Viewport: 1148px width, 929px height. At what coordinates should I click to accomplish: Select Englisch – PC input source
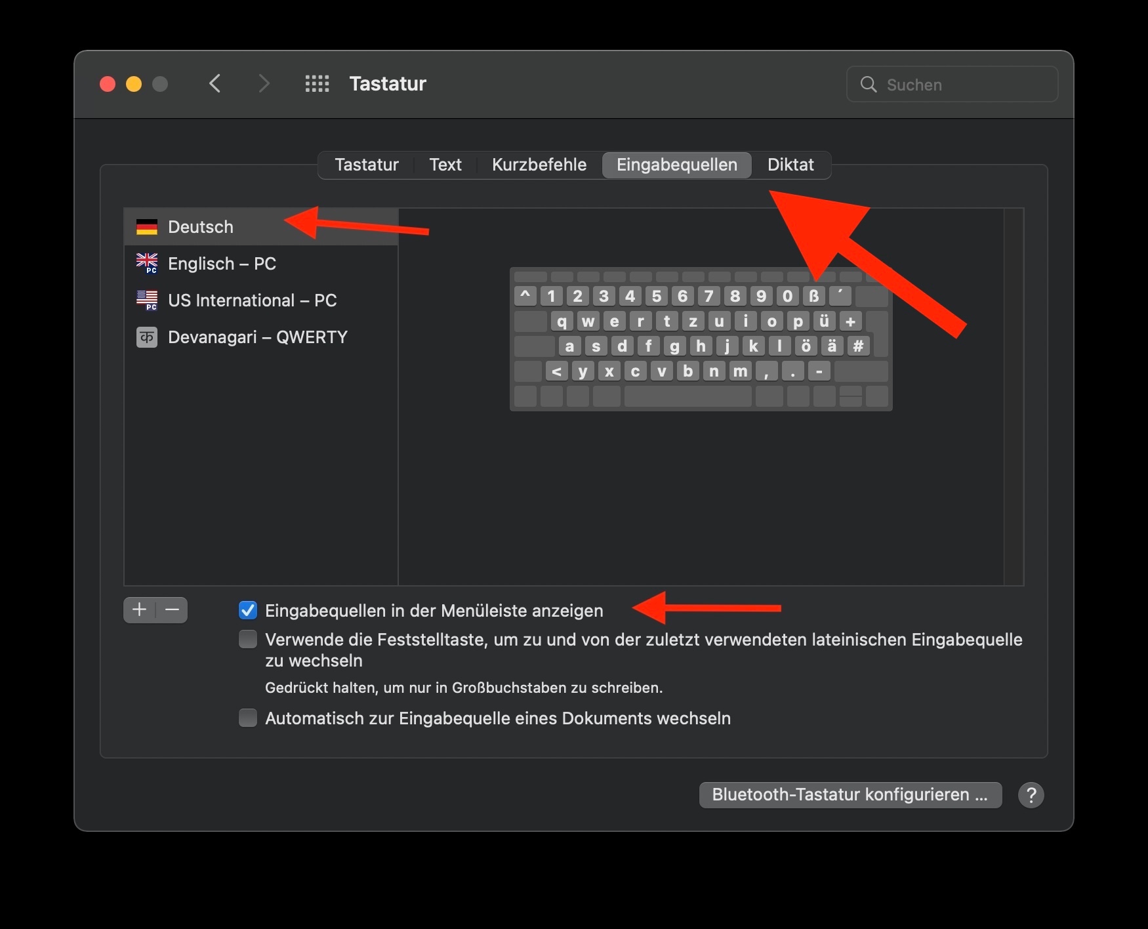[x=222, y=264]
